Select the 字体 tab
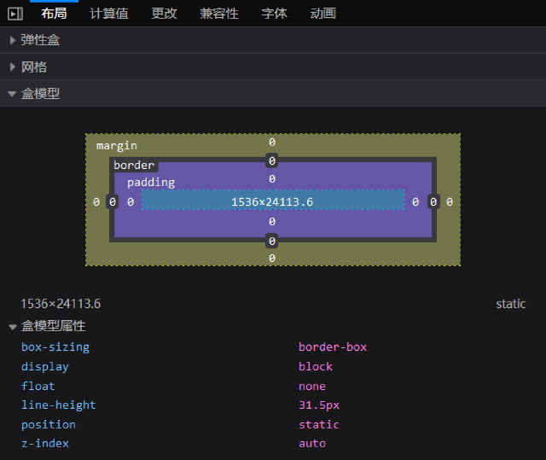 coord(274,13)
